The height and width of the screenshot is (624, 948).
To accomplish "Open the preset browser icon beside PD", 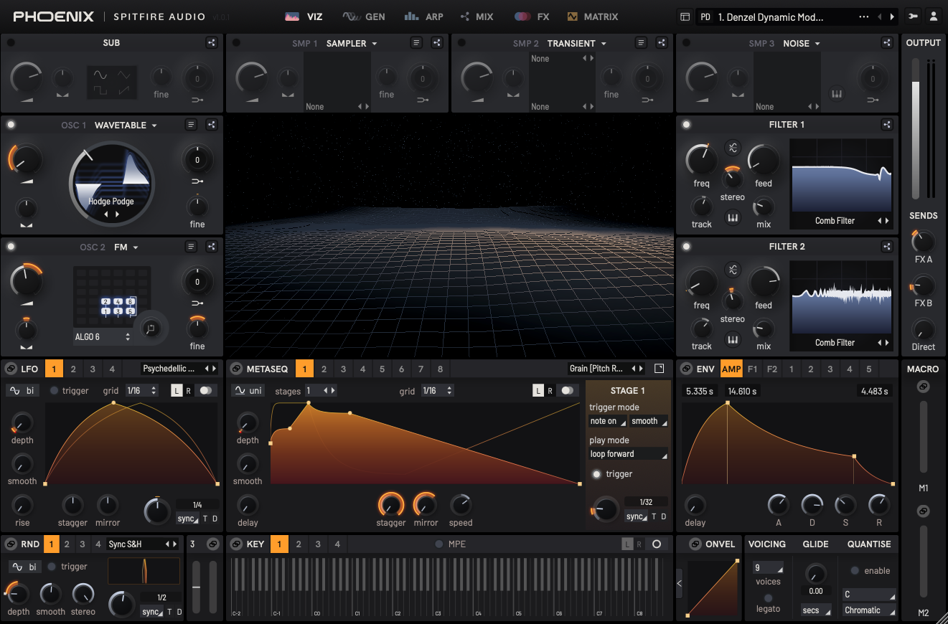I will (685, 16).
